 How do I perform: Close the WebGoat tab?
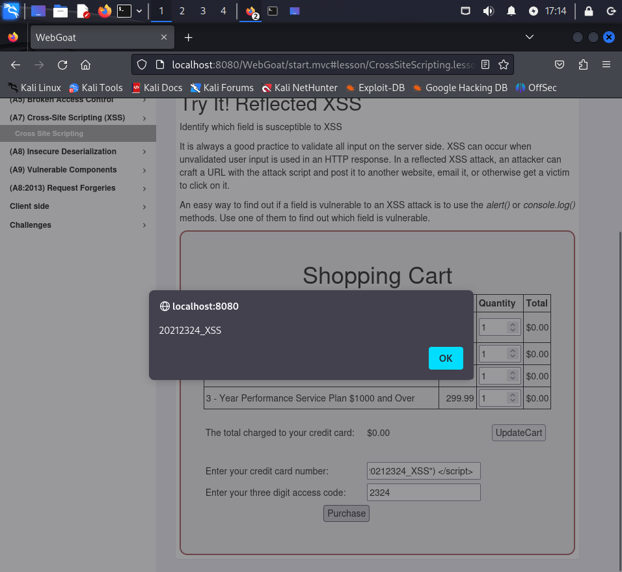tap(164, 37)
